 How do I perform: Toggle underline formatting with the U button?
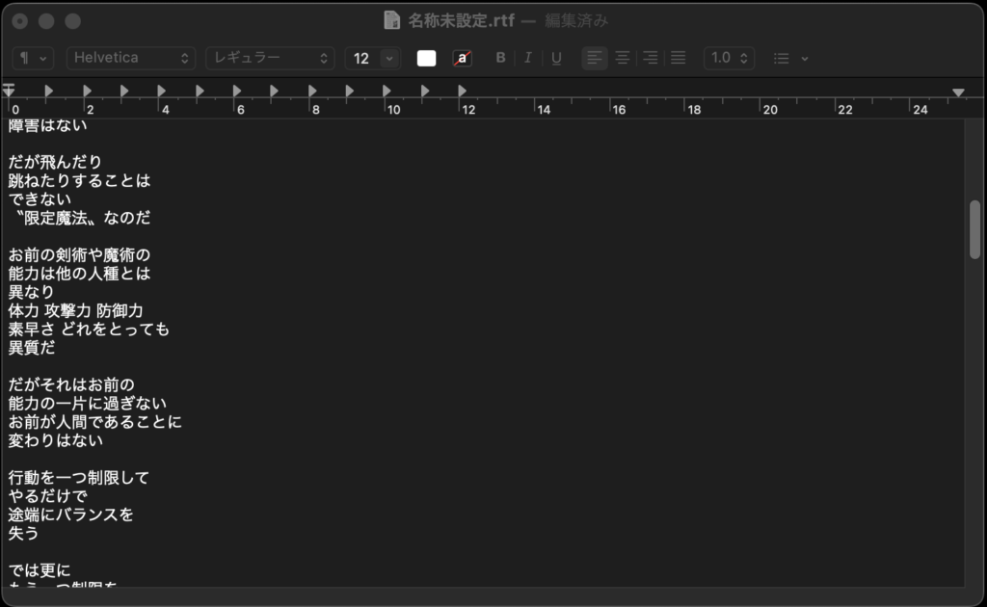[556, 58]
